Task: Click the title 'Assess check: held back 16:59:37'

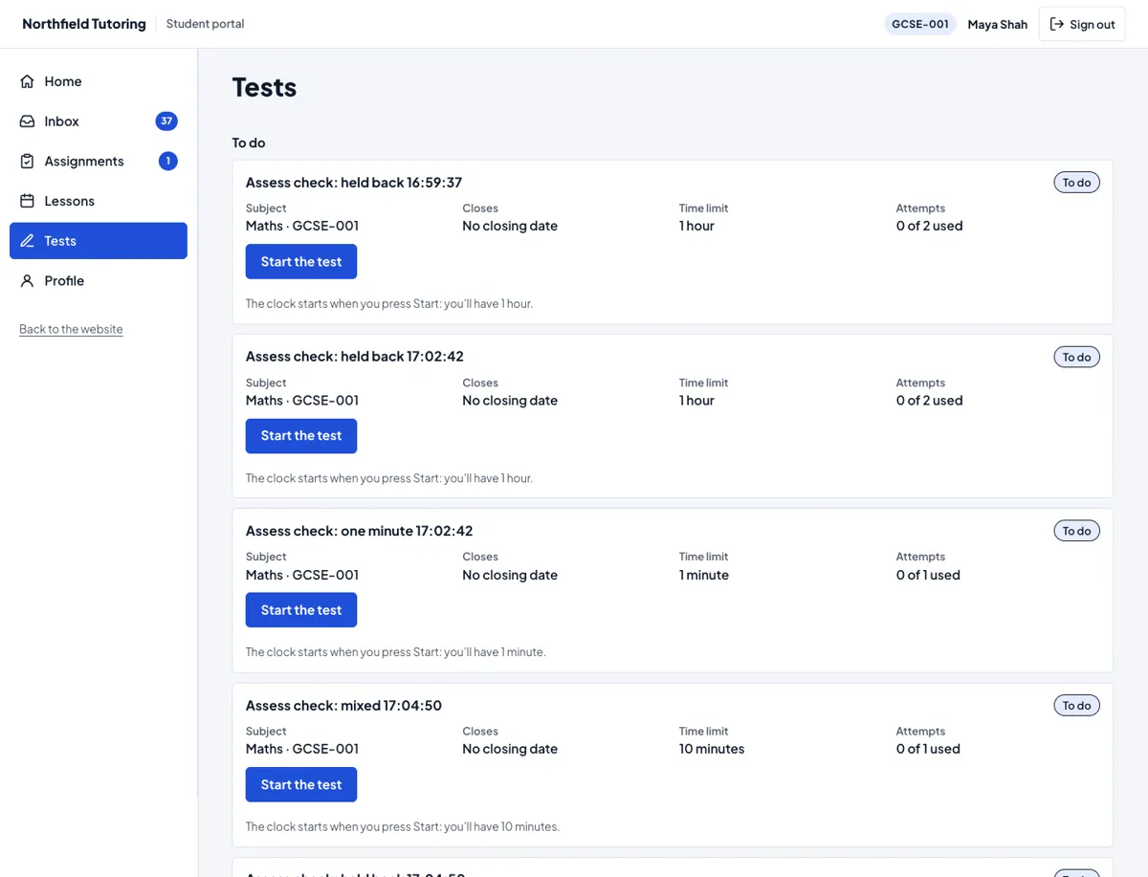Action: click(354, 183)
